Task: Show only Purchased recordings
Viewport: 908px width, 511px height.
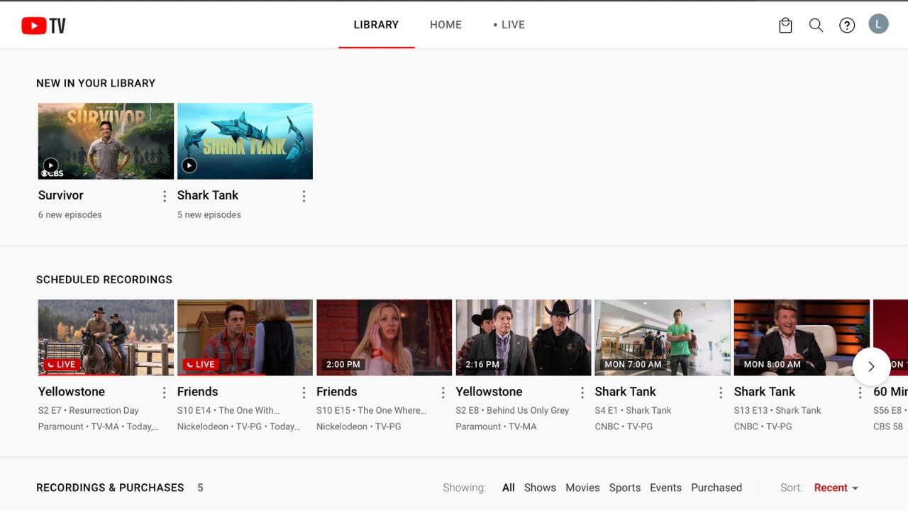Action: click(716, 488)
